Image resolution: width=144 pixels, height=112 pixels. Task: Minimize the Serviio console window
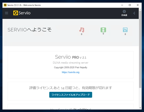click(122, 5)
